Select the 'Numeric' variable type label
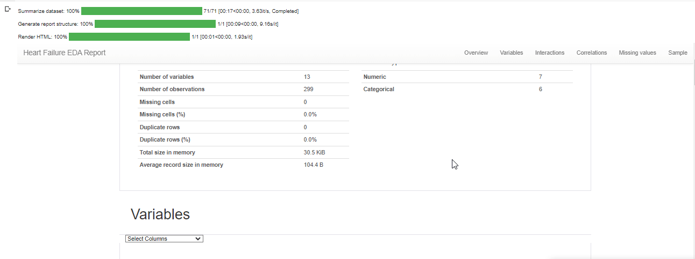Screen dimensions: 695x259 pyautogui.click(x=375, y=77)
